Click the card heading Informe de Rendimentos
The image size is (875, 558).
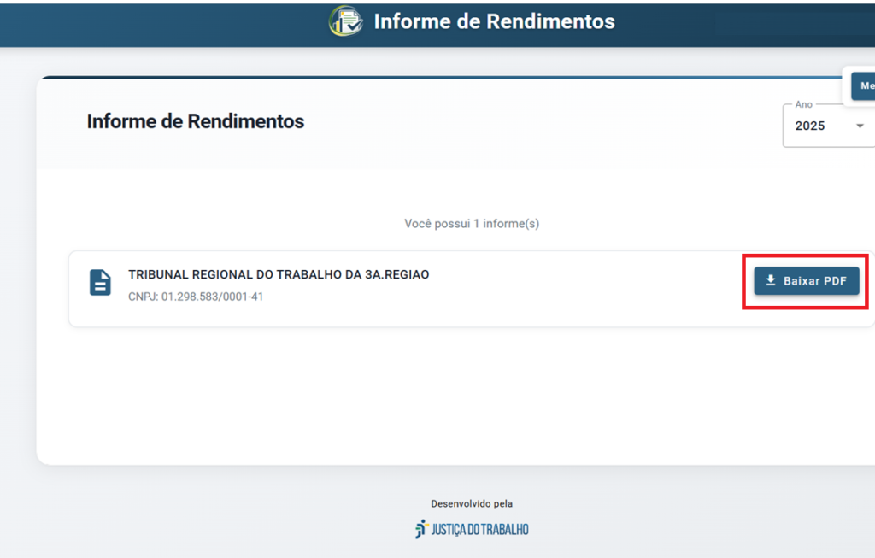coord(195,121)
